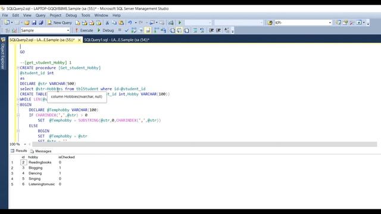Open the Project menu
Screen dimensions: 381x214
tap(55, 15)
